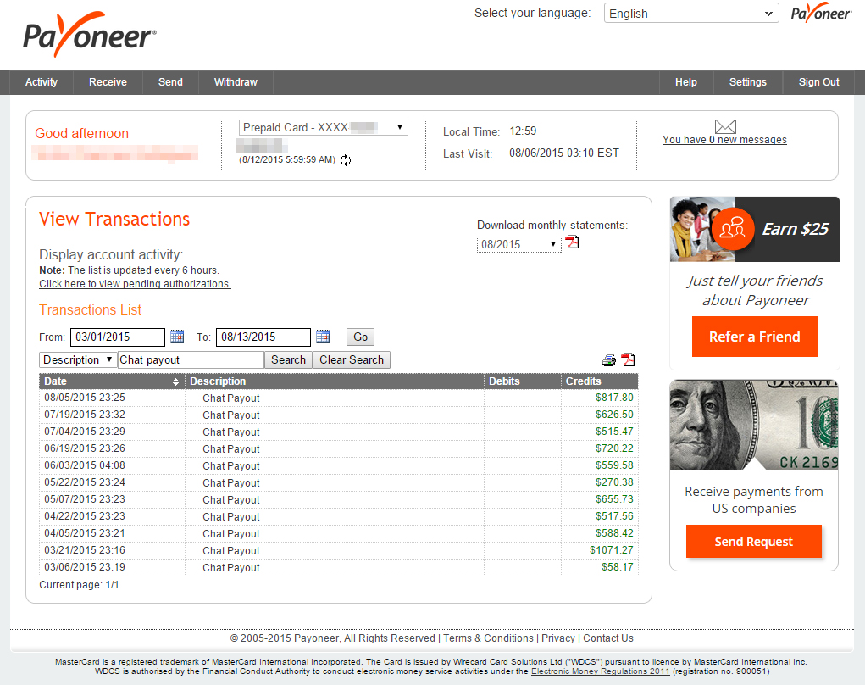The image size is (865, 685).
Task: Click the Payoneer logo at top left
Action: [89, 35]
